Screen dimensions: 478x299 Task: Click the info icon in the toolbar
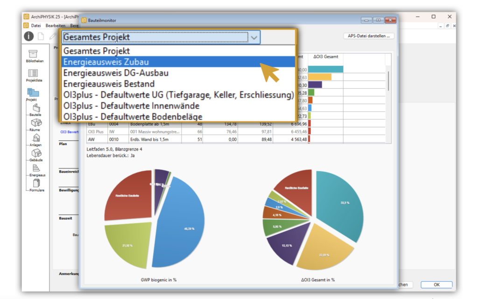coord(28,36)
